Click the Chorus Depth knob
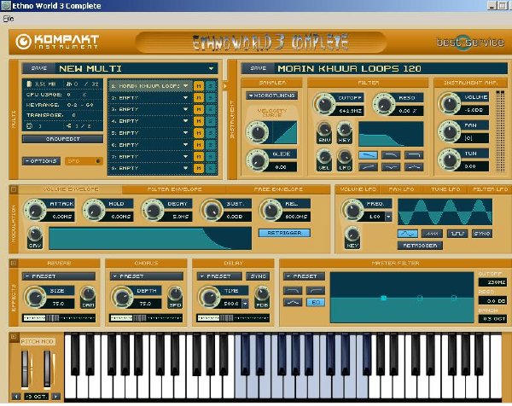The height and width of the screenshot is (406, 512). [x=122, y=297]
